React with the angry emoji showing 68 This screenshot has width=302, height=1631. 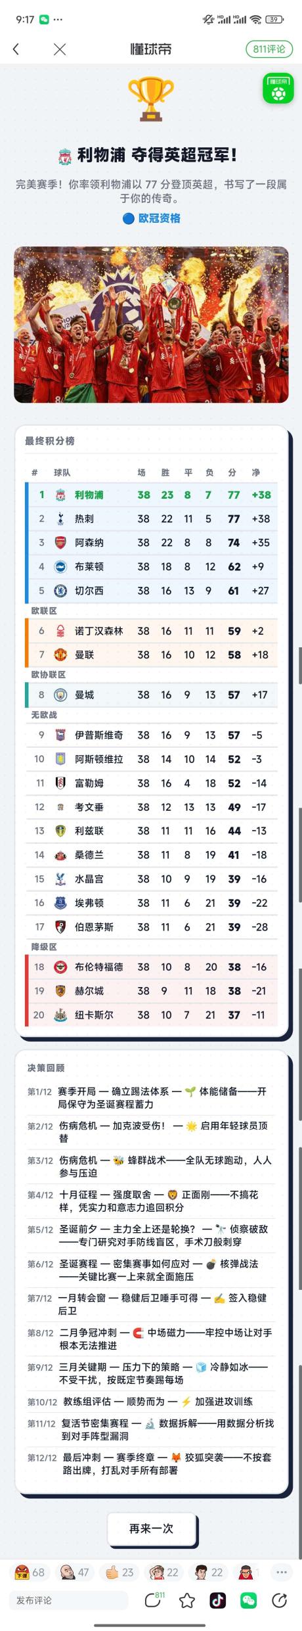tap(30, 1573)
